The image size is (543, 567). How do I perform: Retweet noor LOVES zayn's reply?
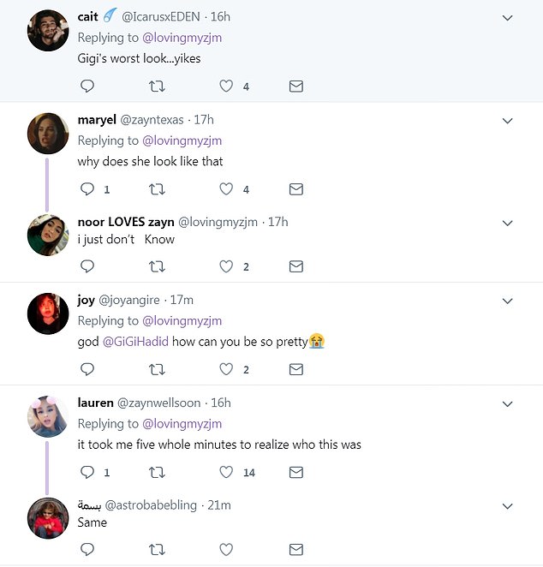pyautogui.click(x=158, y=266)
